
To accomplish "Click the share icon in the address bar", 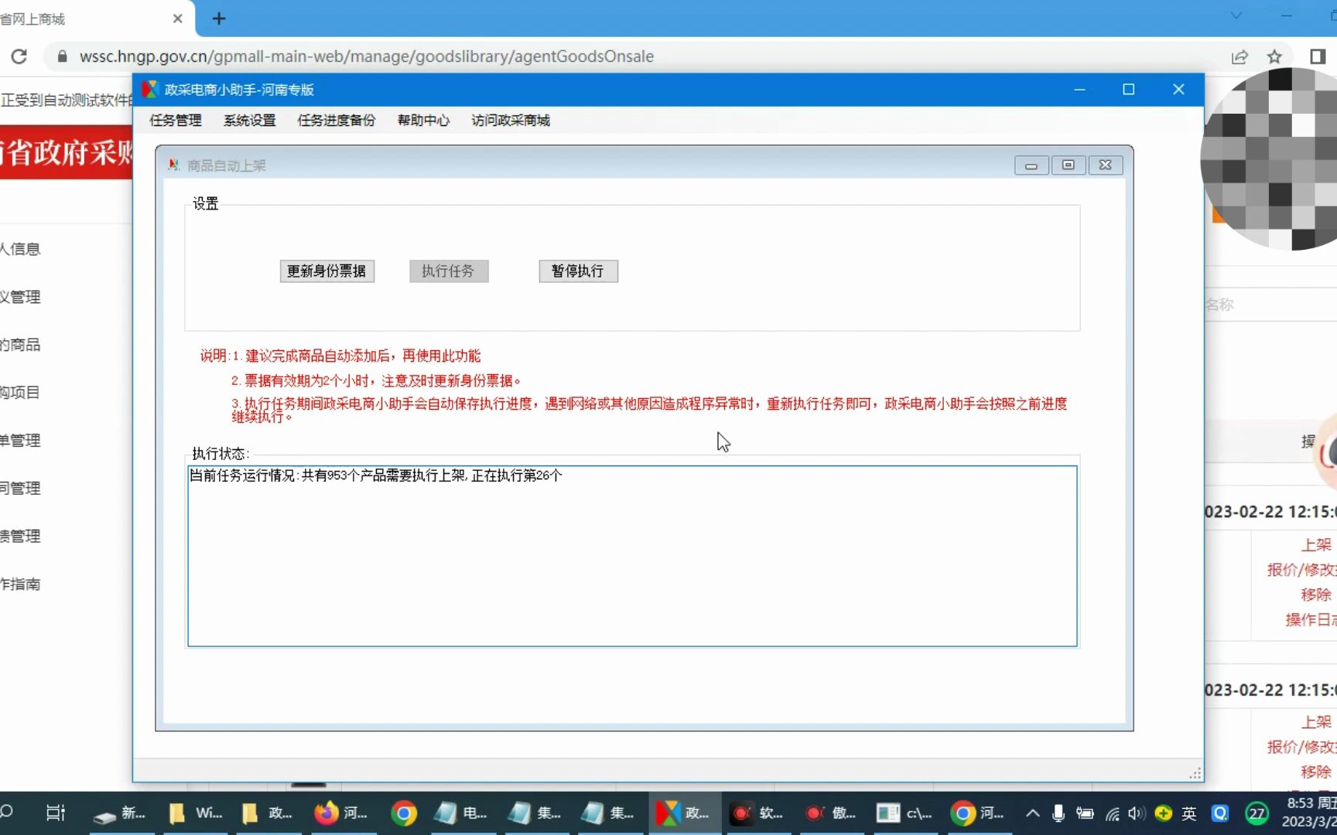I will click(1240, 56).
